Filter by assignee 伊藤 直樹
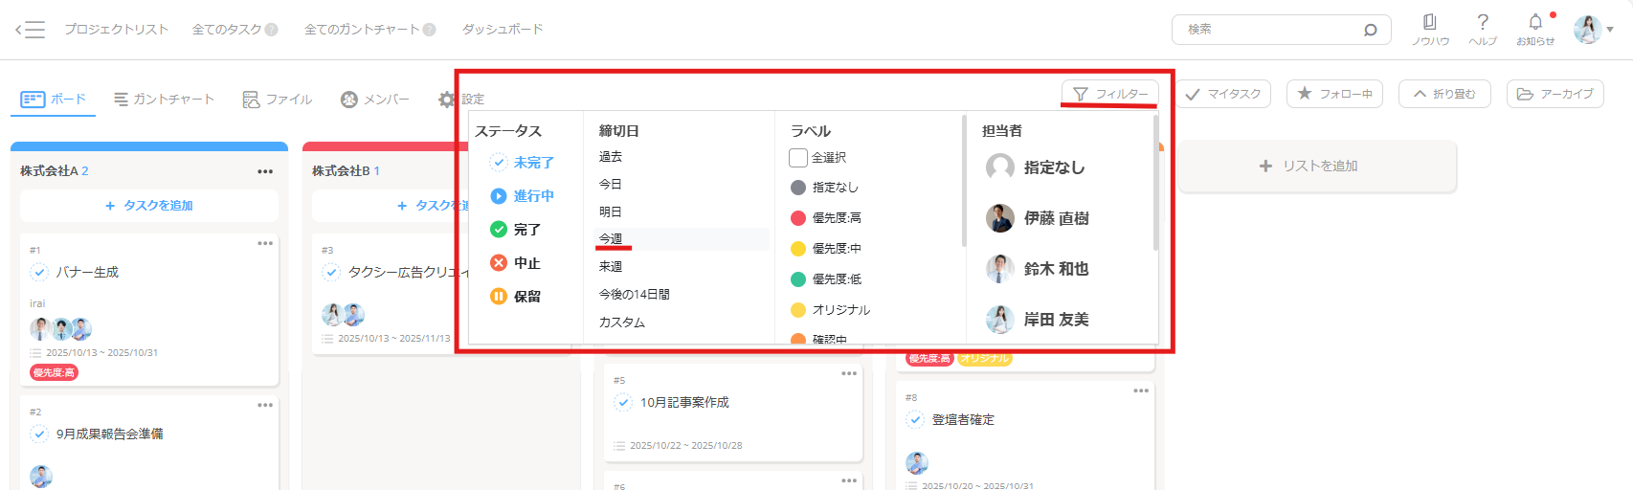 pos(1038,218)
